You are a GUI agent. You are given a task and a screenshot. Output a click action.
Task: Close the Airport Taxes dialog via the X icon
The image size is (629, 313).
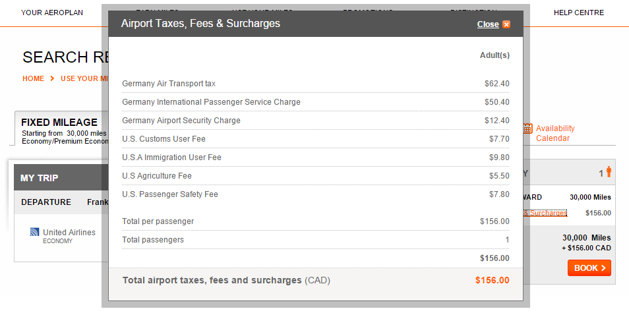coord(506,24)
